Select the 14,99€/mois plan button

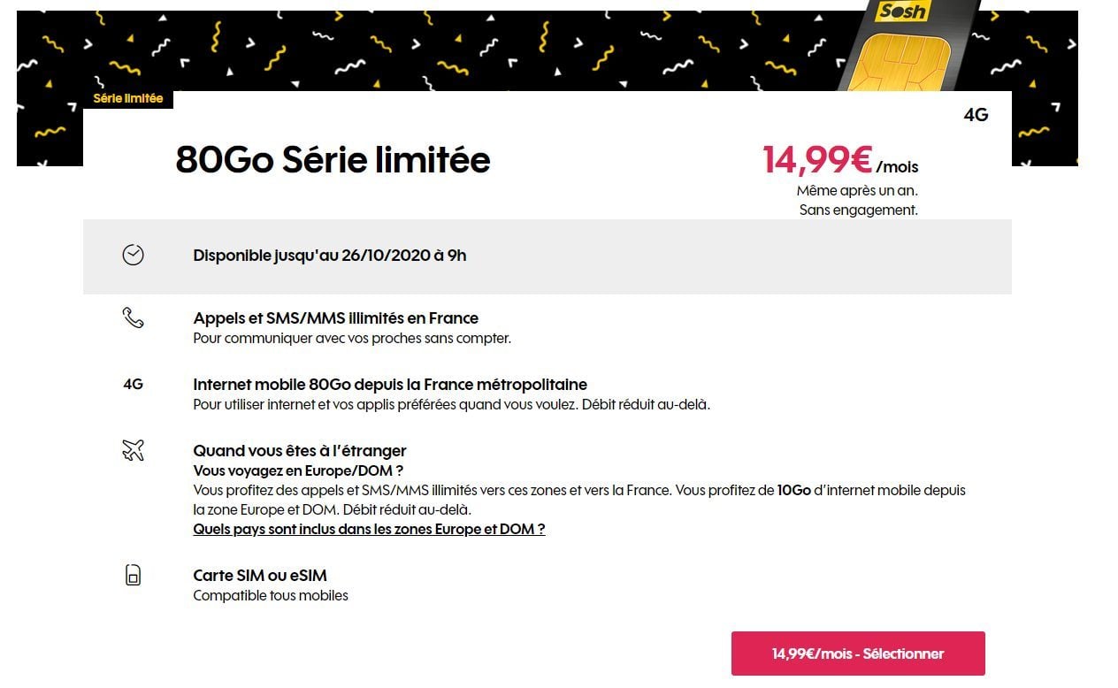click(858, 654)
